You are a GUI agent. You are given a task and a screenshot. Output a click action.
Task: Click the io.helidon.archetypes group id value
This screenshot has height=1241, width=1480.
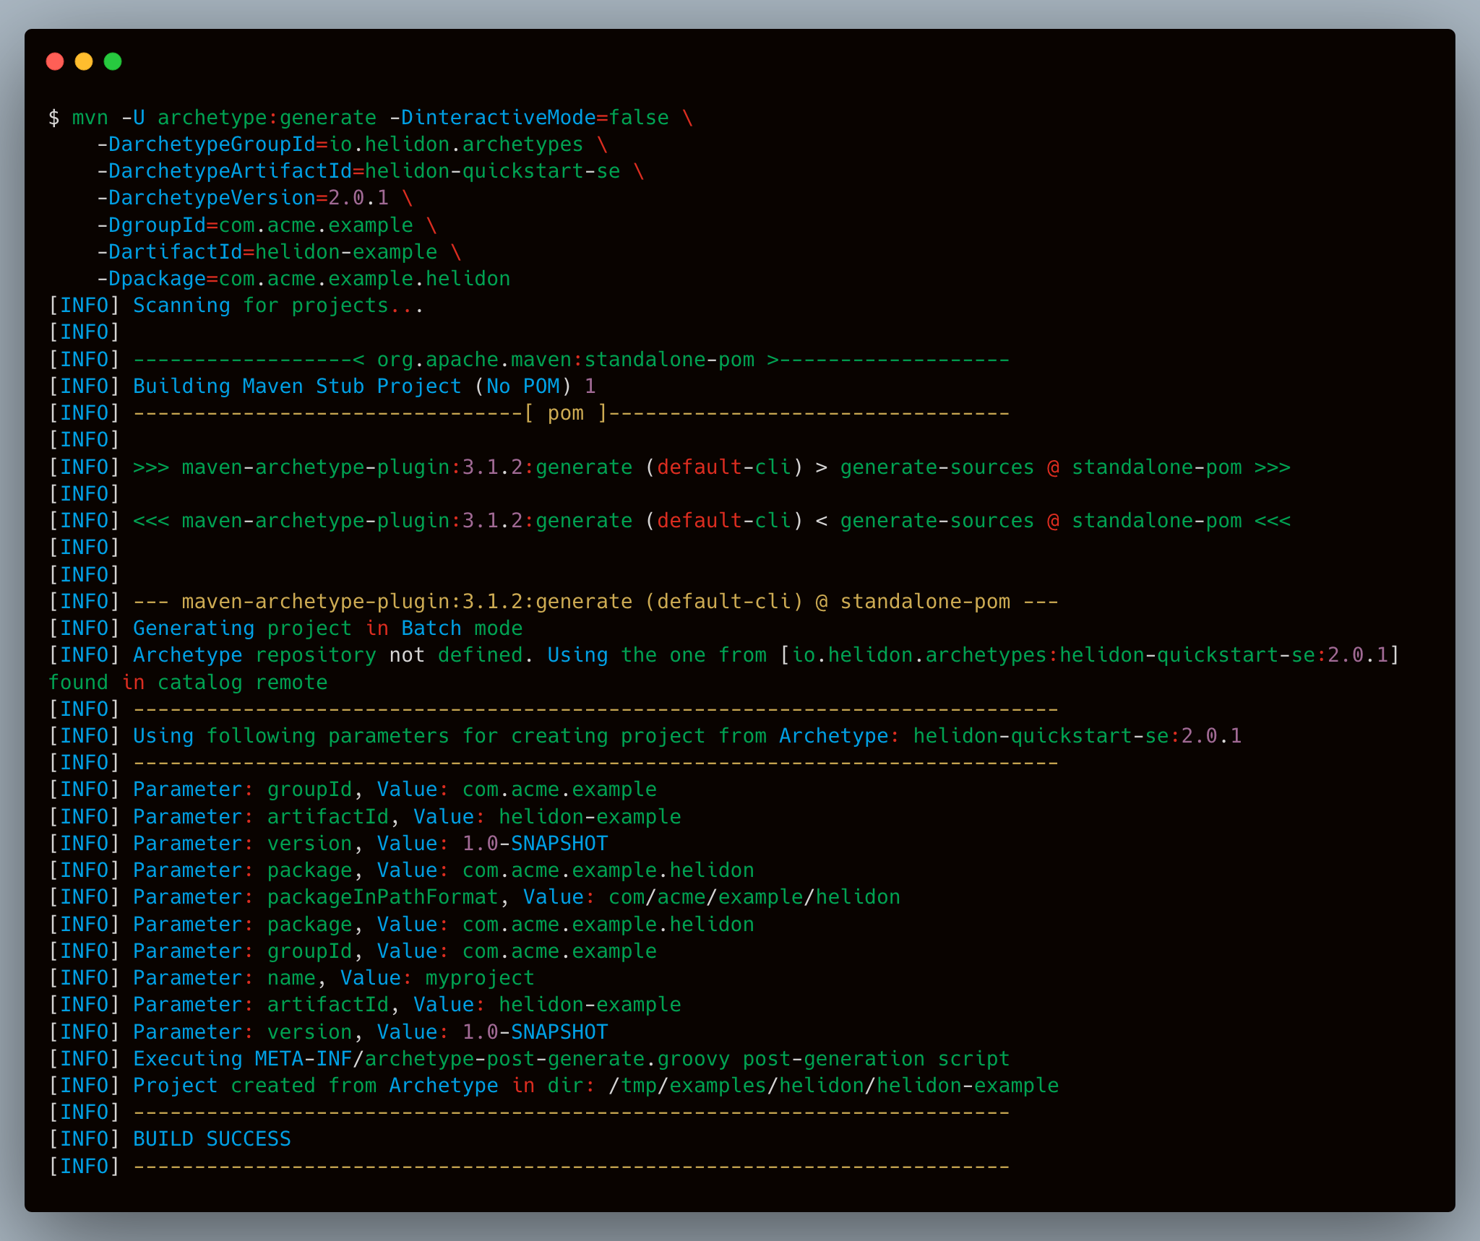456,144
